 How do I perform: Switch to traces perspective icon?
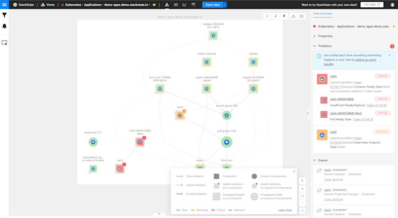[x=193, y=5]
